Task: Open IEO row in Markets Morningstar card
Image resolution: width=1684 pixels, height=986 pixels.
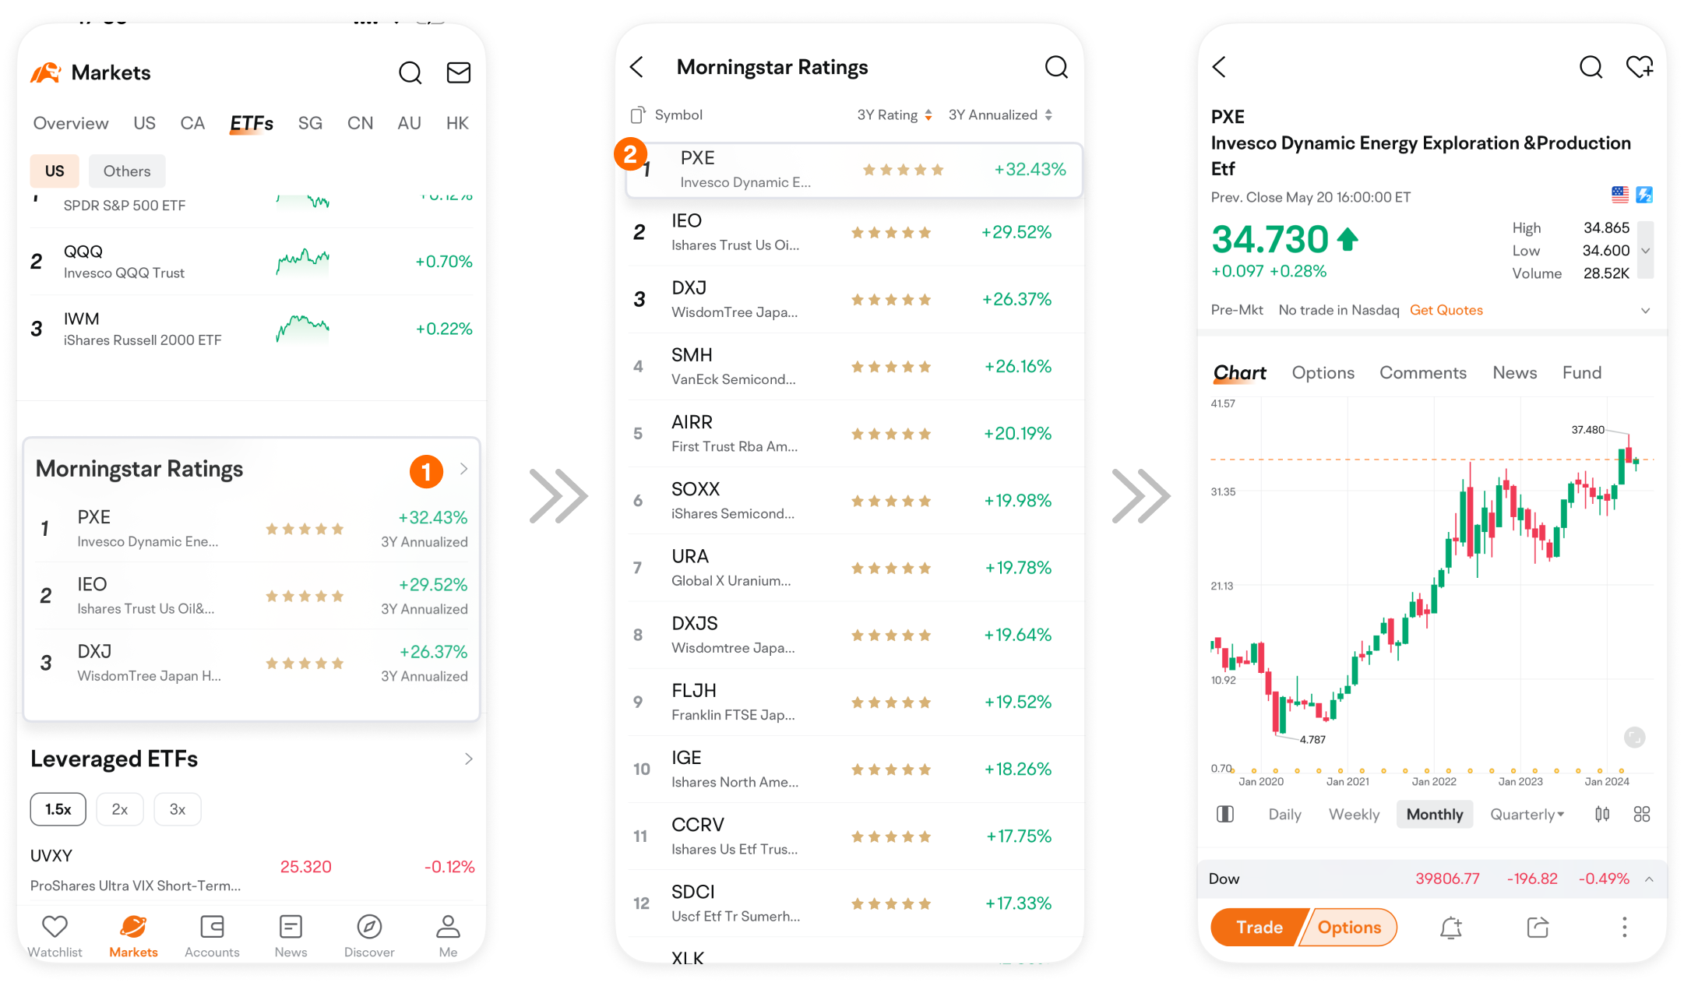Action: (252, 596)
